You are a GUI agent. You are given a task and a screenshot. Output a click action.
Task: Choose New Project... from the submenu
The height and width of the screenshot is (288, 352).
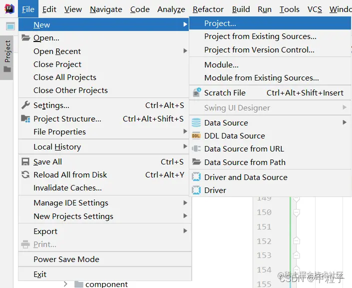pyautogui.click(x=270, y=23)
